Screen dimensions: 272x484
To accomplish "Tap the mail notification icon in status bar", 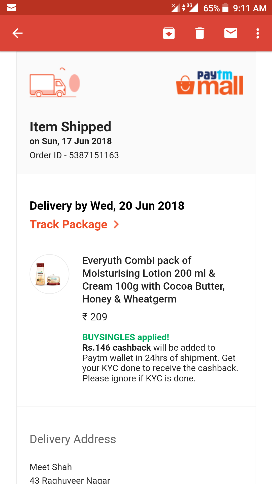I will coord(11,8).
